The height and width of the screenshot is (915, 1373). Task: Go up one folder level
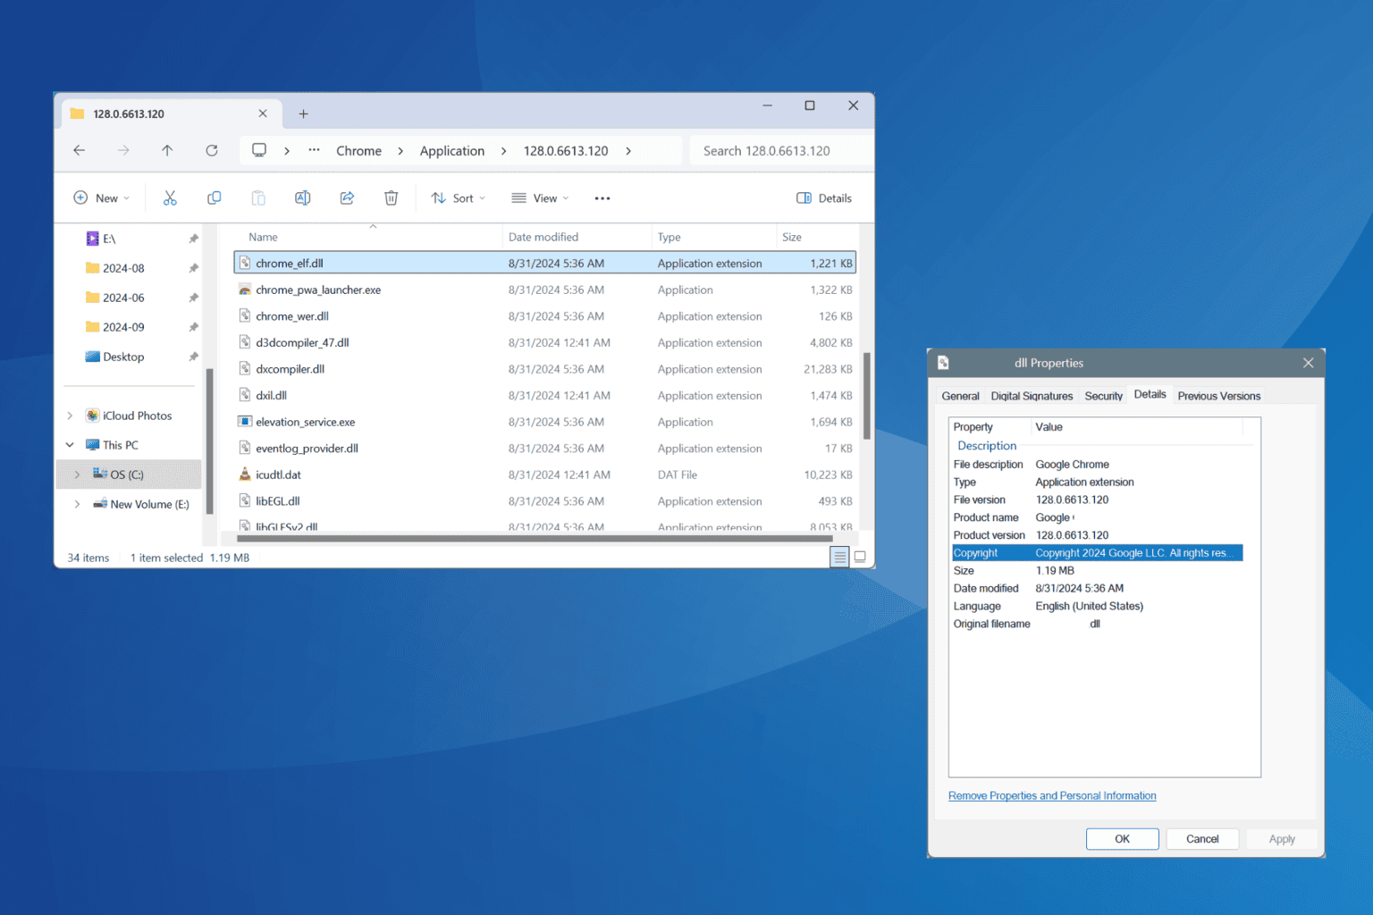click(167, 150)
